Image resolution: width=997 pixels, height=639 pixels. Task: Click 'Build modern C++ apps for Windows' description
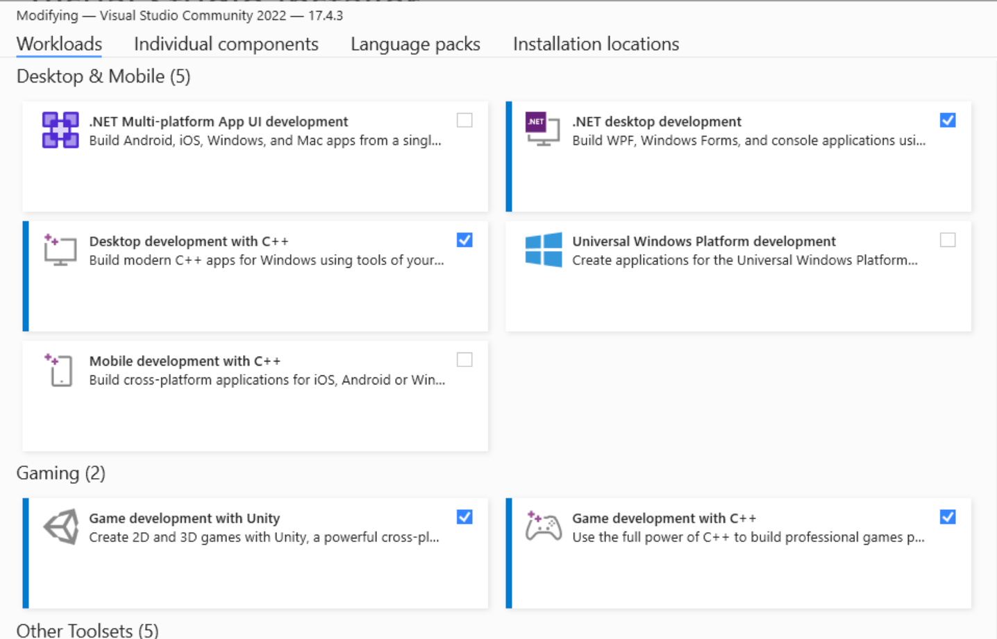point(267,260)
